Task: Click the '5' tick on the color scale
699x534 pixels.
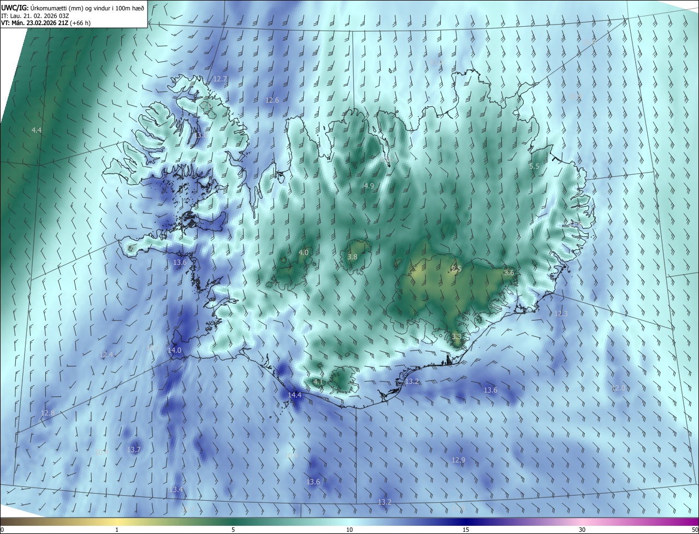Action: (233, 530)
